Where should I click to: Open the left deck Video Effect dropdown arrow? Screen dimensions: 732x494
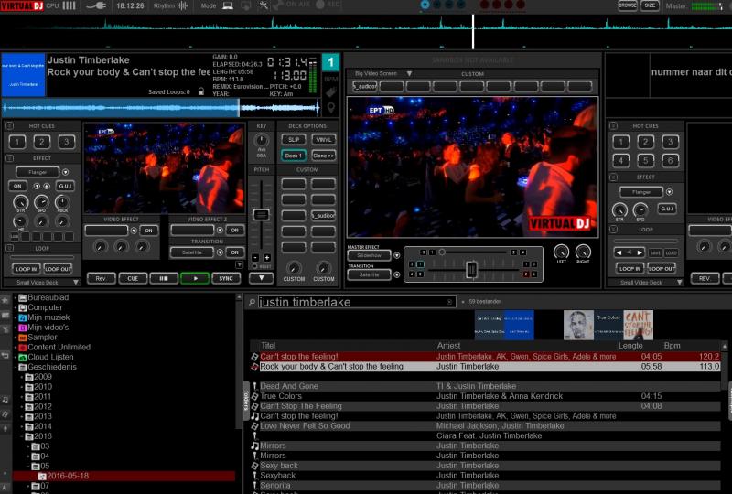pyautogui.click(x=134, y=231)
